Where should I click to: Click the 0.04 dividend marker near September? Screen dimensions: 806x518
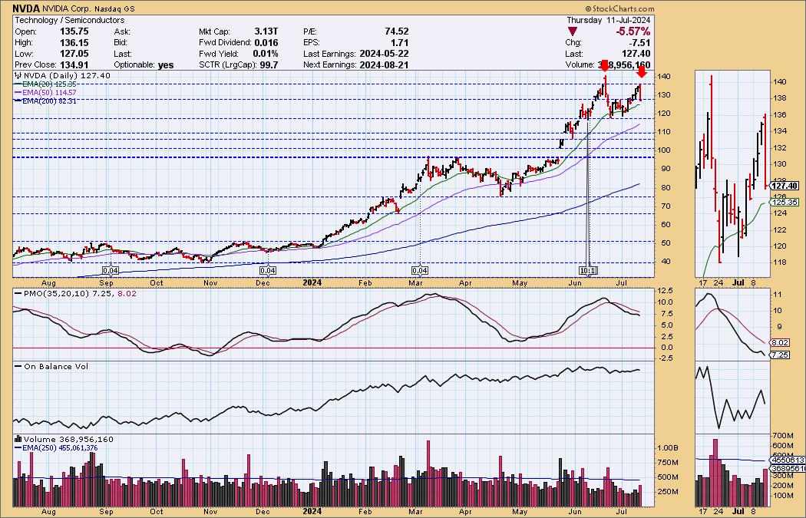click(111, 271)
